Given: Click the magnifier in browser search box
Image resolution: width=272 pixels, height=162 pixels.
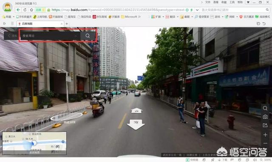Looking at the screenshot, I should click(x=267, y=10).
